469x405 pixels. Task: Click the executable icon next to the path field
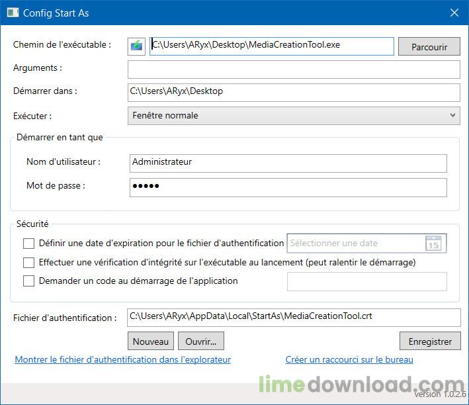coord(136,46)
